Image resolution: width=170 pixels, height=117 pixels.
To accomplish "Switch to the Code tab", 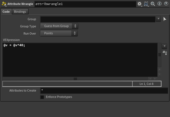I will click(x=6, y=12).
